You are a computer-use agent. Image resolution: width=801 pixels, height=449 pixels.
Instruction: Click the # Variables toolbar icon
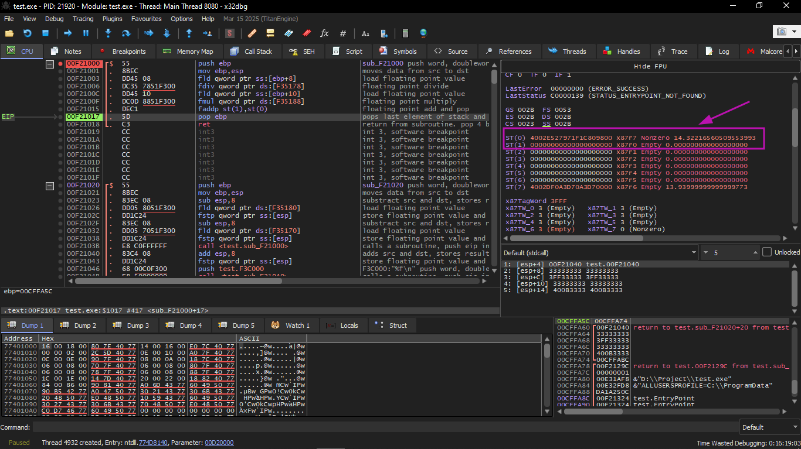click(x=343, y=33)
